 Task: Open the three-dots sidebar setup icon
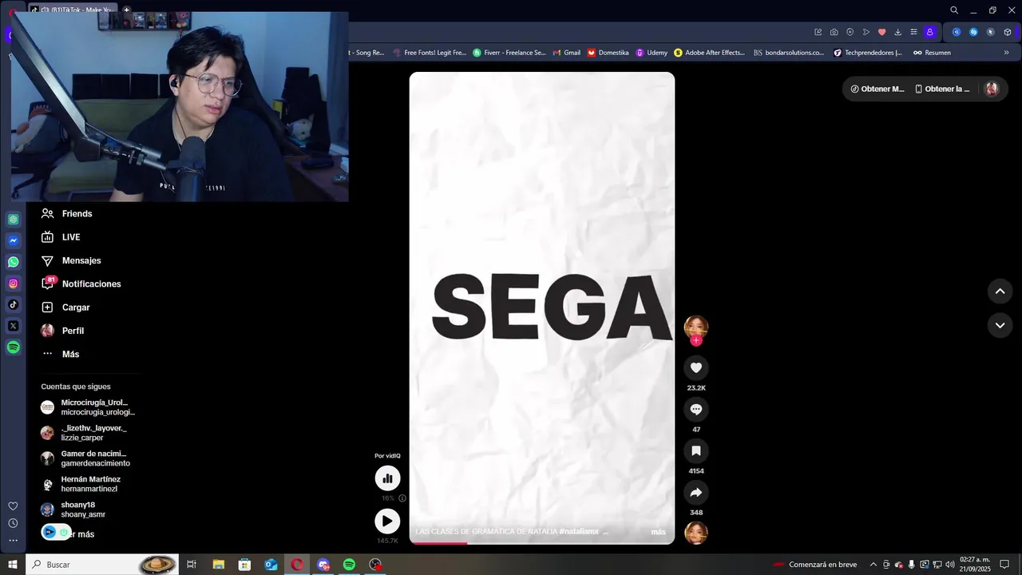pyautogui.click(x=13, y=541)
